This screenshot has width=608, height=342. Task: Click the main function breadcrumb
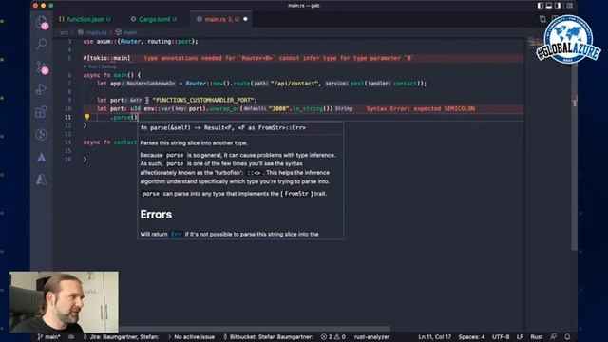click(126, 32)
